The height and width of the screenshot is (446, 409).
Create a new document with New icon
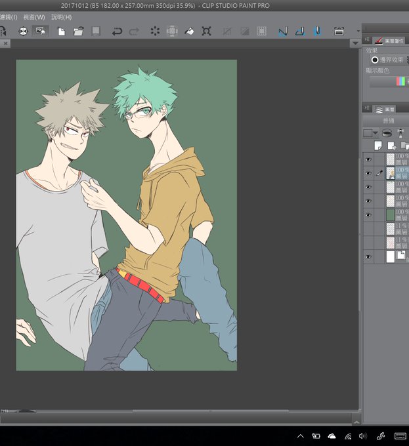61,31
